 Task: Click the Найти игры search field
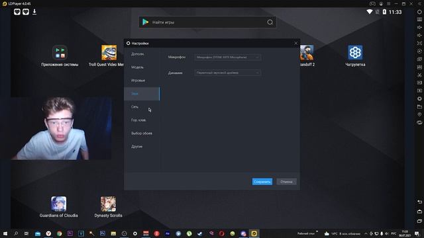[x=207, y=22]
